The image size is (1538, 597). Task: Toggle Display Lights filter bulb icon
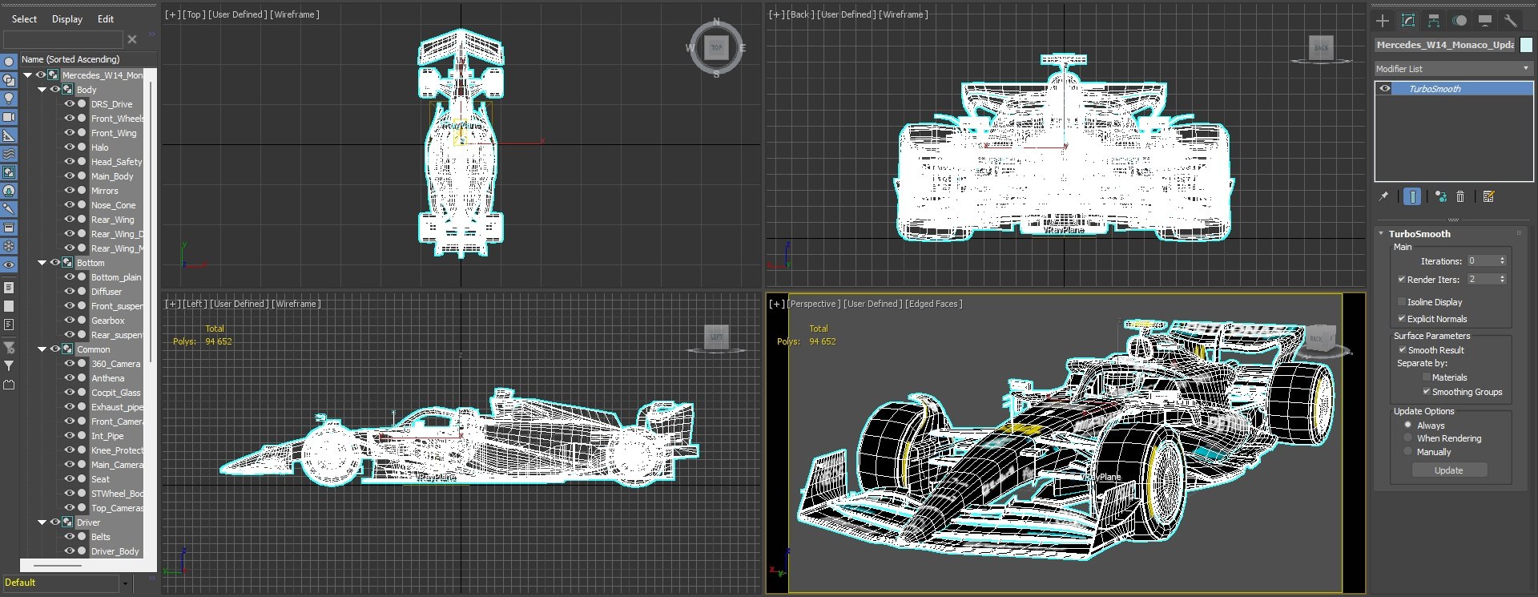point(9,99)
